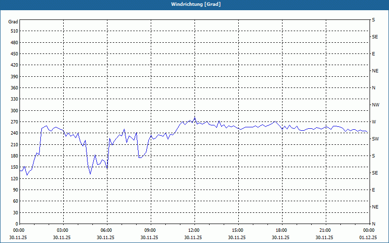Click the Windrichtung [Grad] title bar
Viewport: 389px width, 243px height.
click(x=194, y=4)
